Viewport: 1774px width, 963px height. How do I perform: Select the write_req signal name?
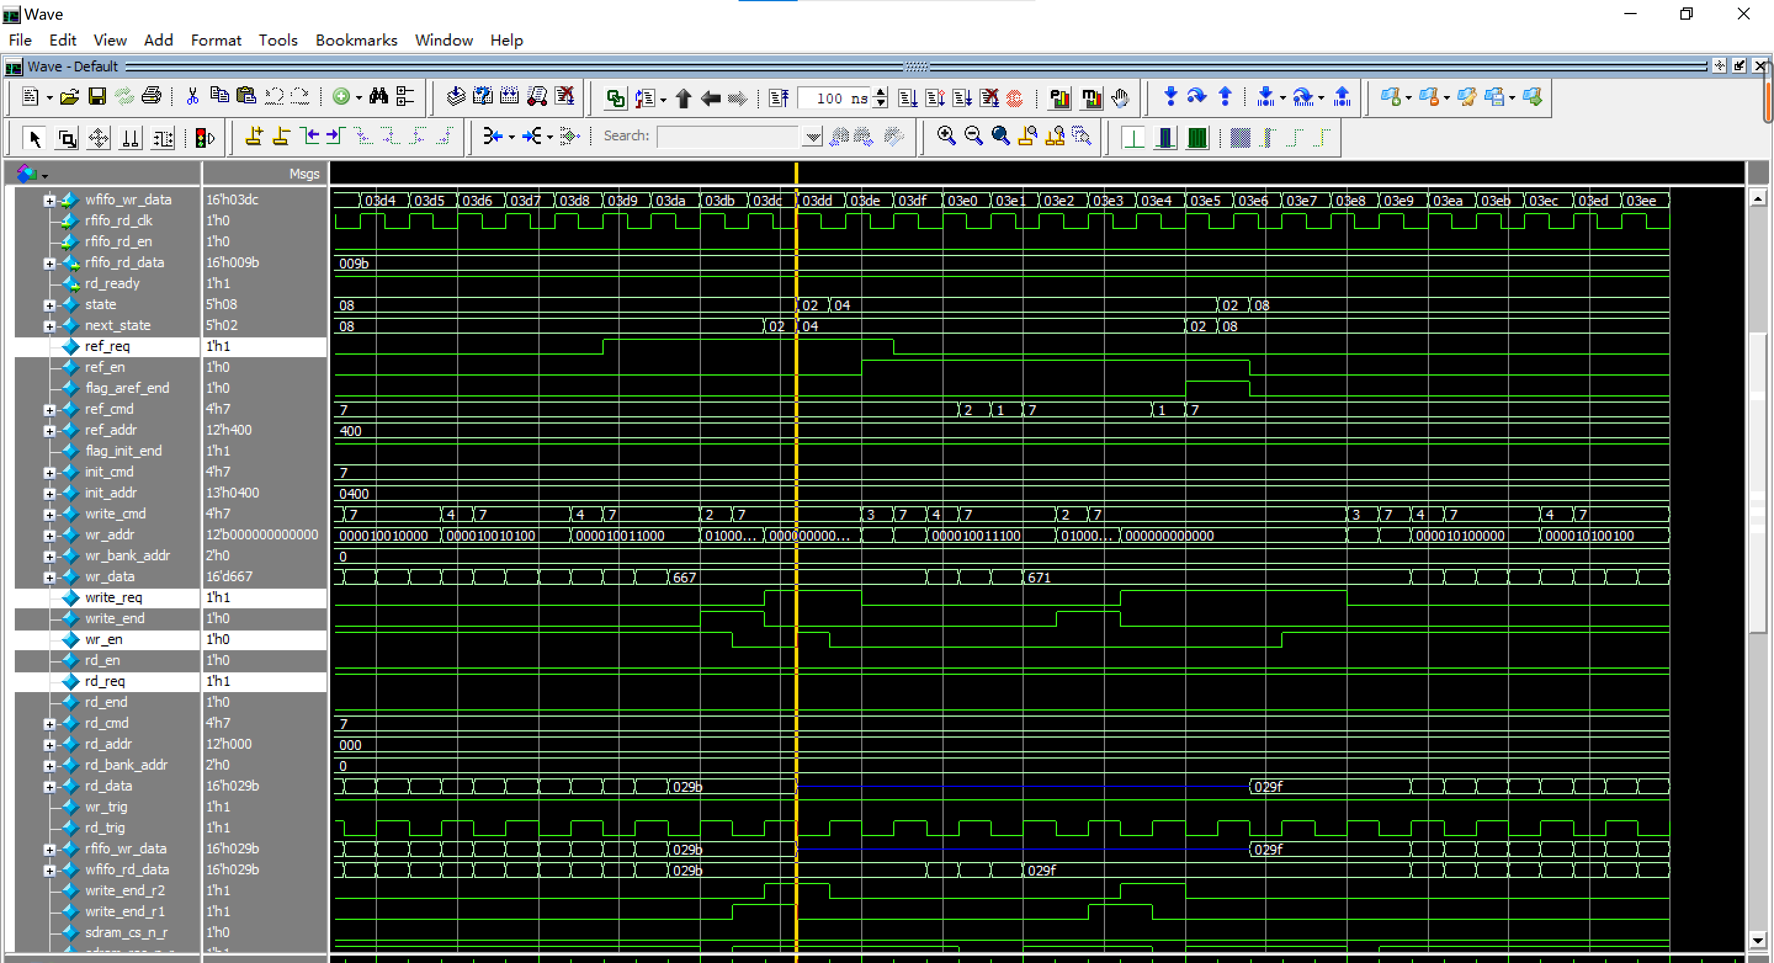point(113,597)
